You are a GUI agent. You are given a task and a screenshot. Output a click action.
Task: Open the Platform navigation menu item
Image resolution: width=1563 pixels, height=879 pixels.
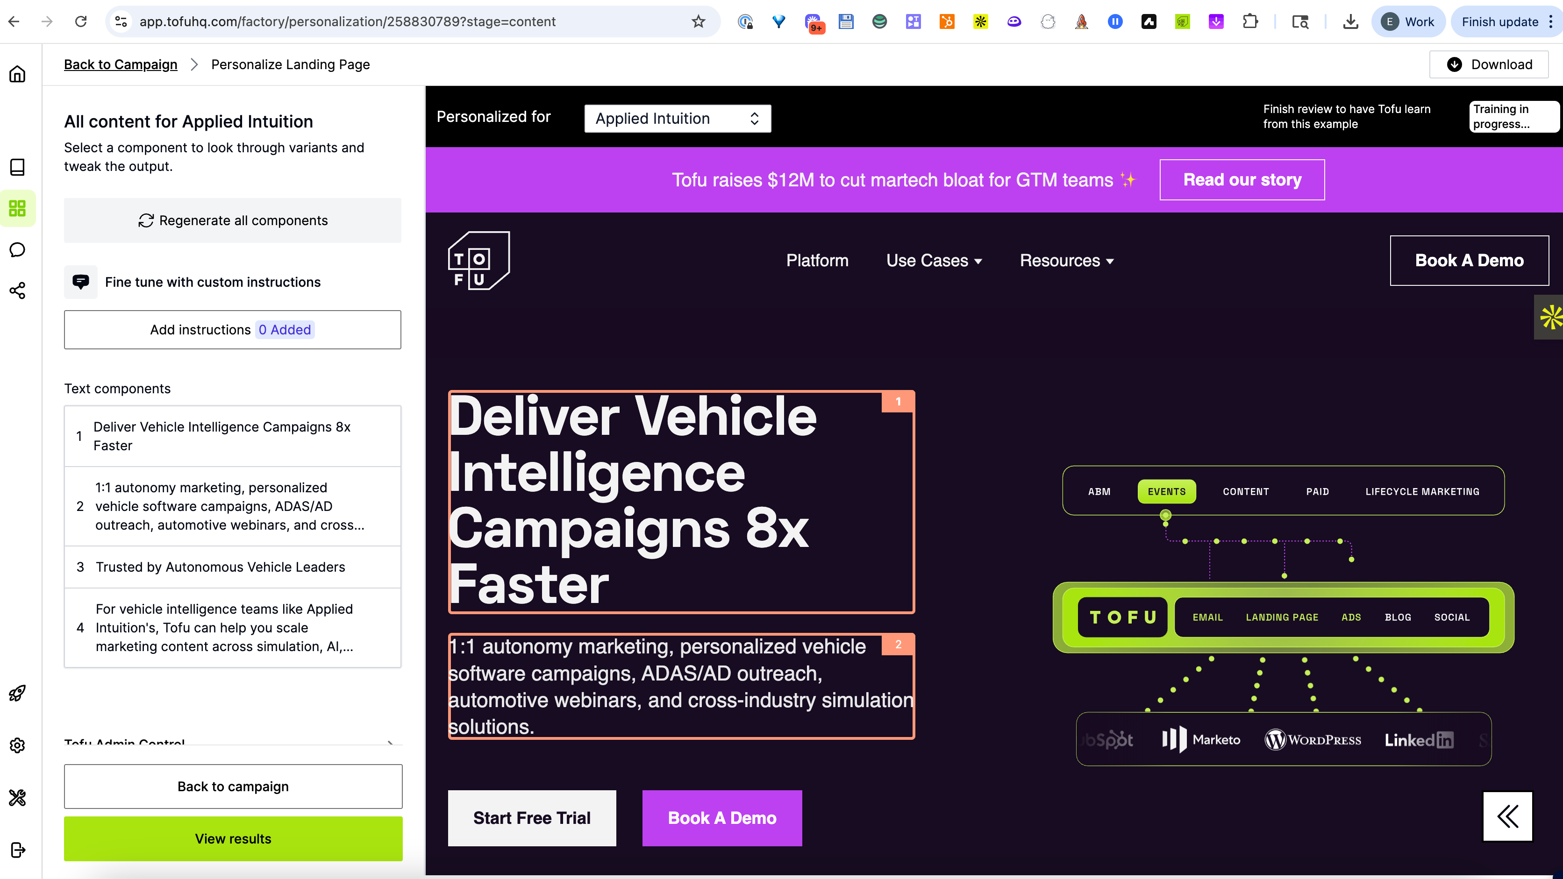click(x=817, y=261)
